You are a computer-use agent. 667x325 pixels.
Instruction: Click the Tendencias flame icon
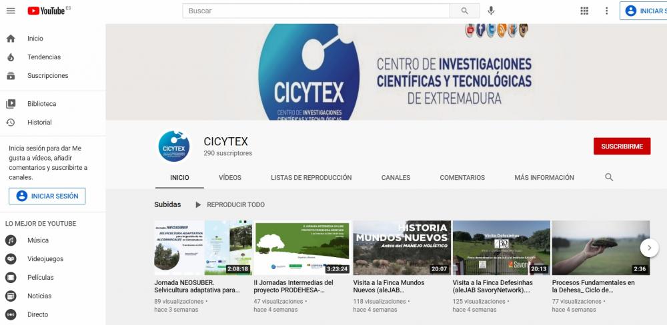coord(11,57)
